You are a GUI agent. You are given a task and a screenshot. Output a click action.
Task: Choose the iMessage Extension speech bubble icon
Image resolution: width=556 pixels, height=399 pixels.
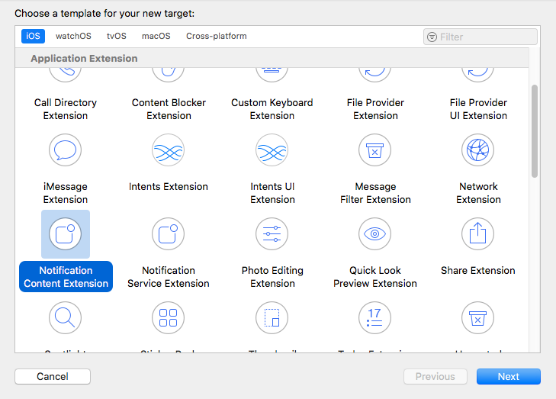(x=66, y=150)
